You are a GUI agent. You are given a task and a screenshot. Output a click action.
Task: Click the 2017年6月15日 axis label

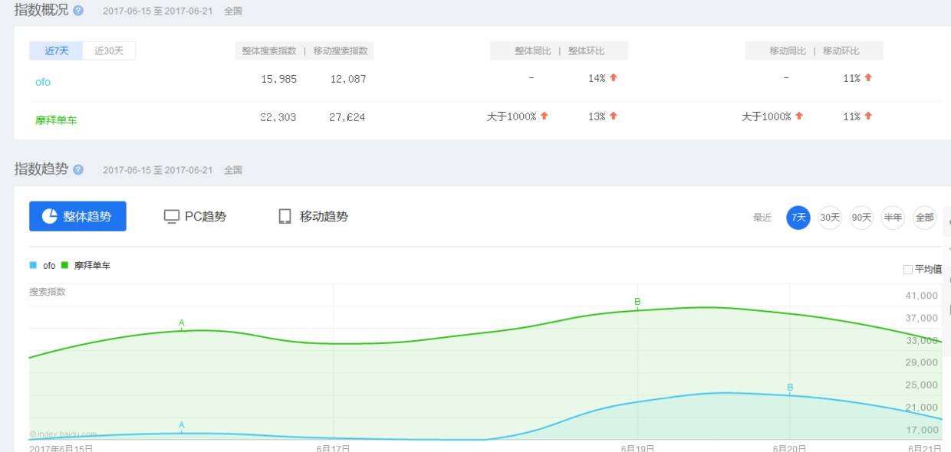click(61, 447)
